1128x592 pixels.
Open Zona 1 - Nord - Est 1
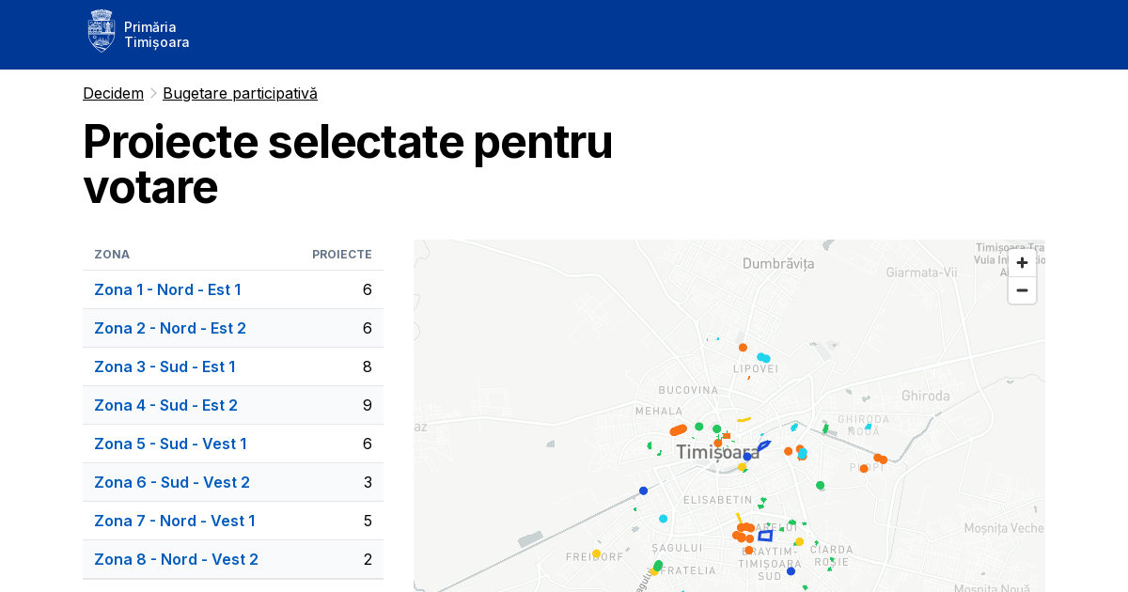167,289
